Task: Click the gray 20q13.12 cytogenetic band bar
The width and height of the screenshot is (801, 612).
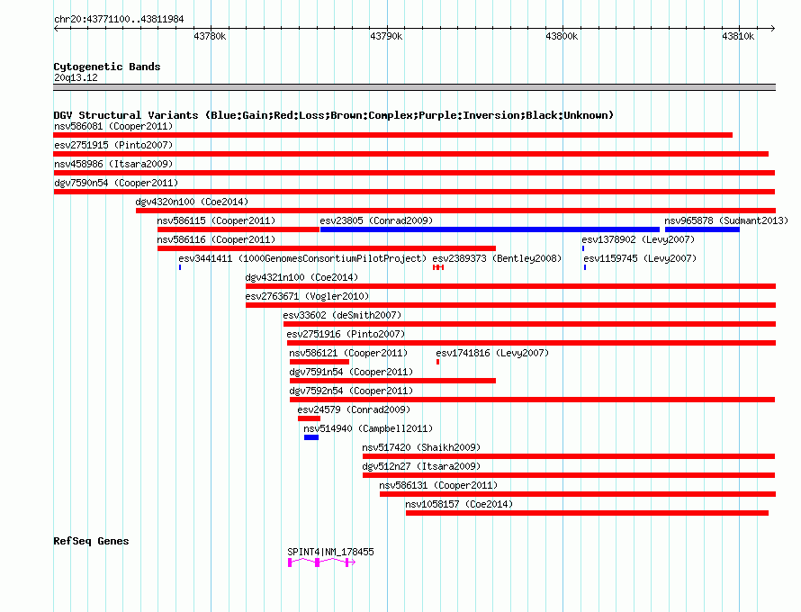Action: 414,87
